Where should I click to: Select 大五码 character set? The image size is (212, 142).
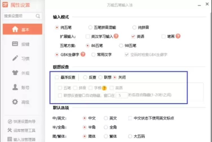point(130,136)
